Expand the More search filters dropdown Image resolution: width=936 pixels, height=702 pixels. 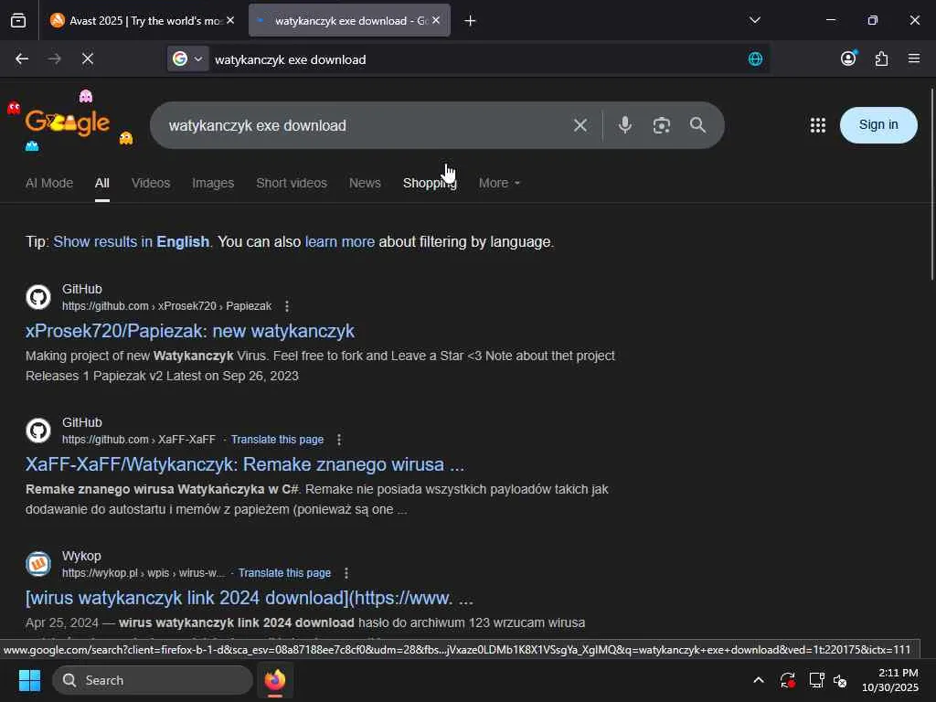coord(499,183)
